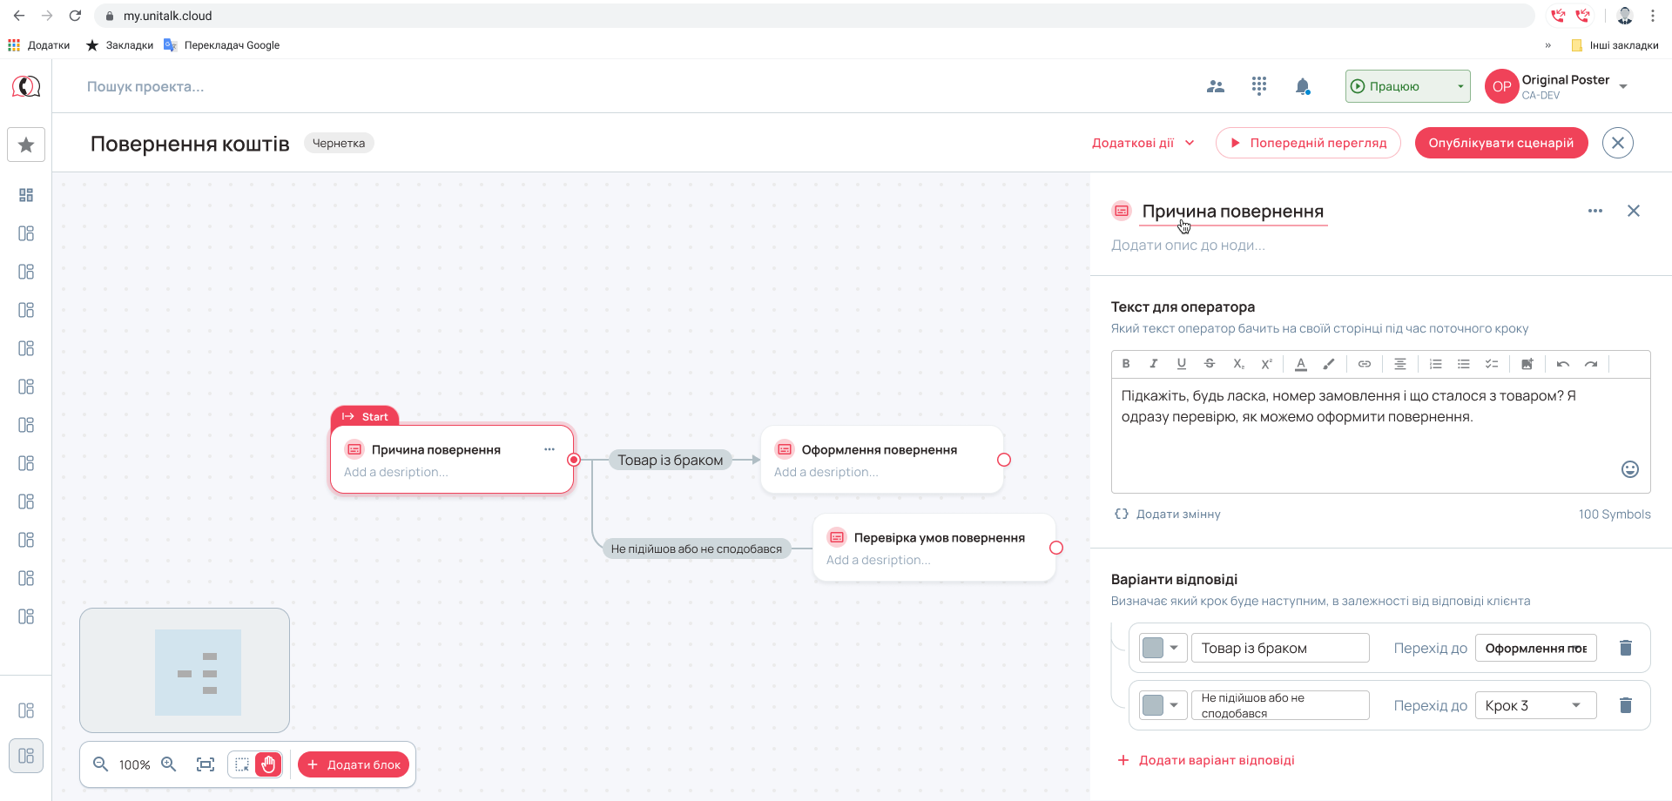The width and height of the screenshot is (1672, 801).
Task: Insert a checklist
Action: tap(1492, 364)
